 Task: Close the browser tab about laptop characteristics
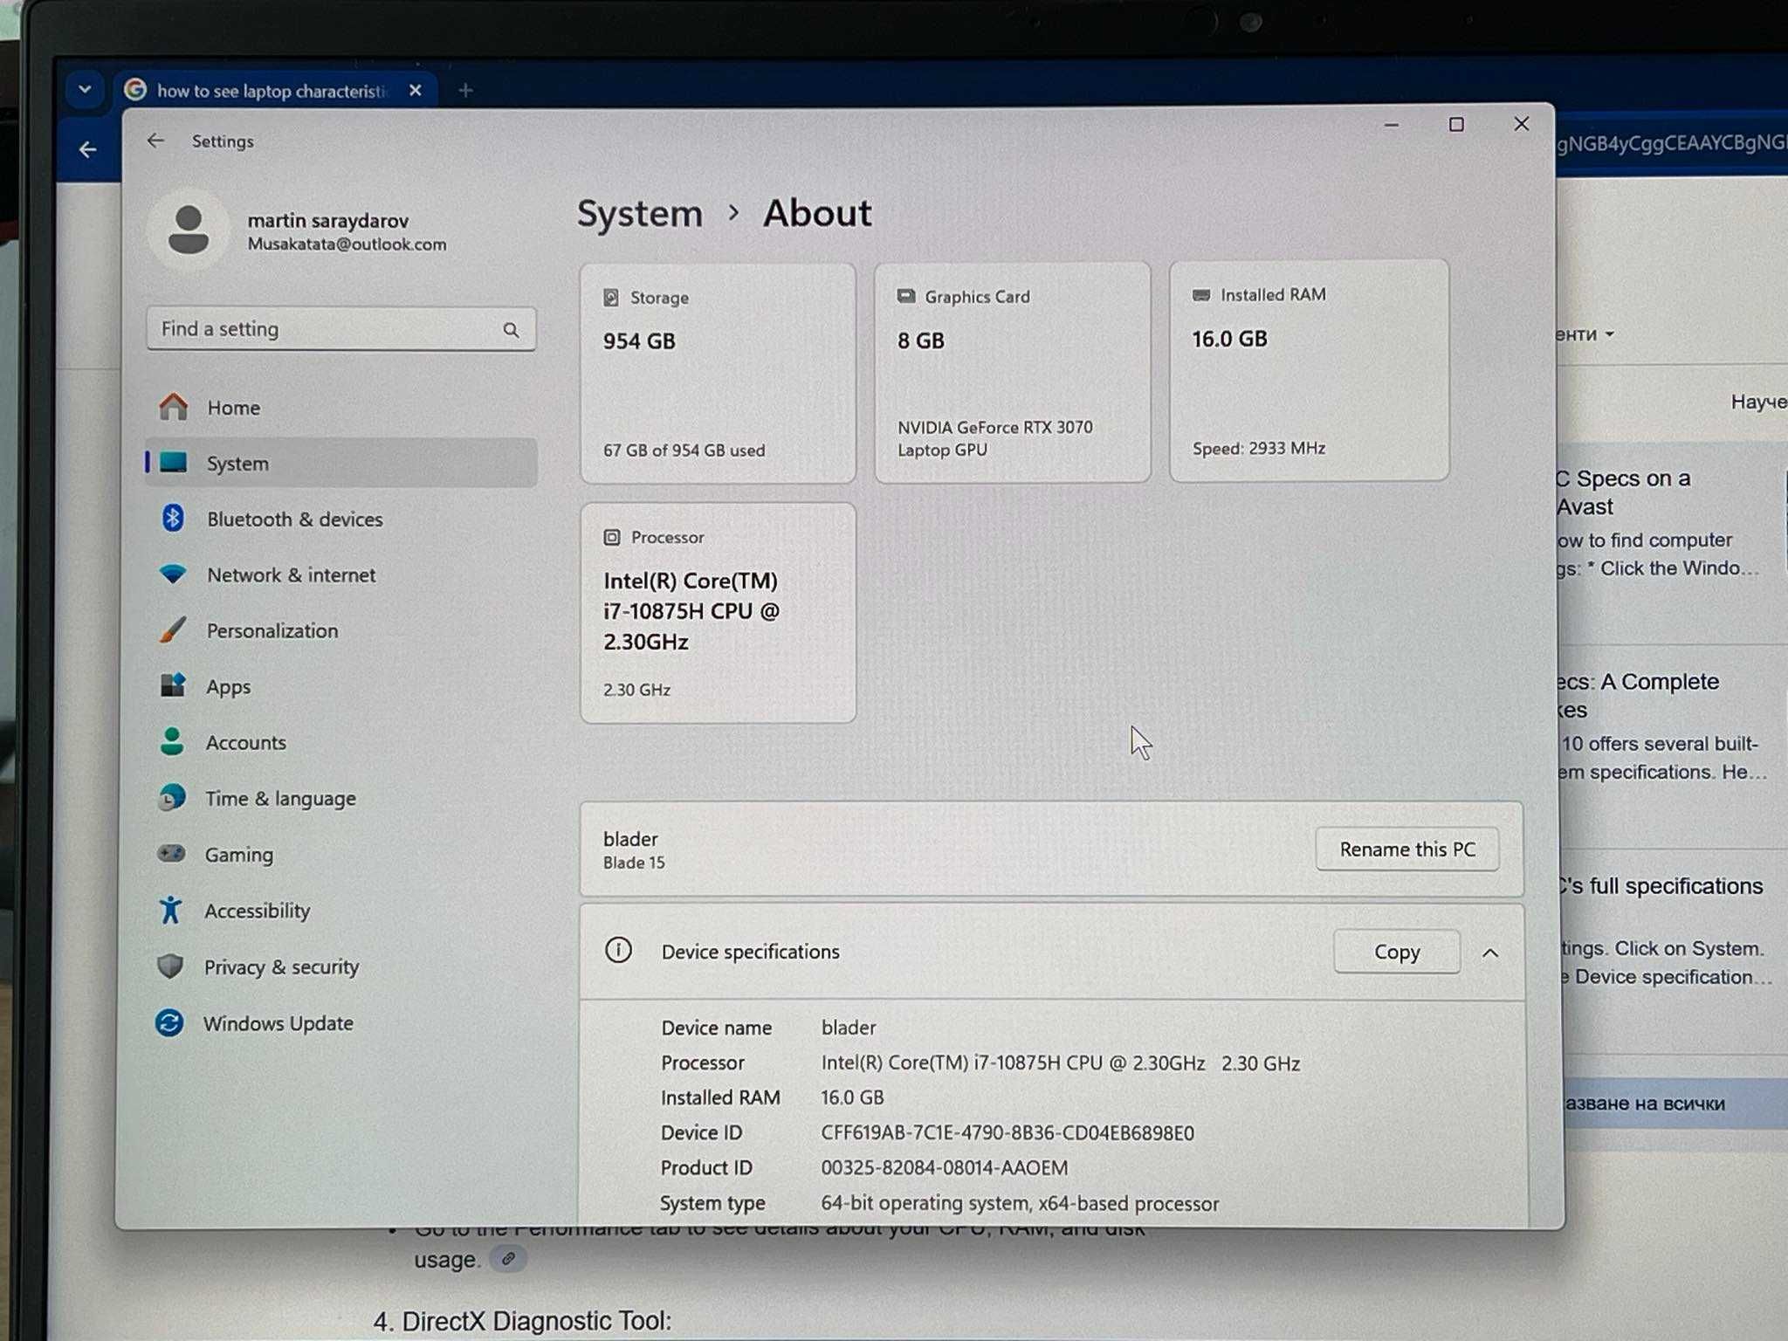[x=416, y=90]
